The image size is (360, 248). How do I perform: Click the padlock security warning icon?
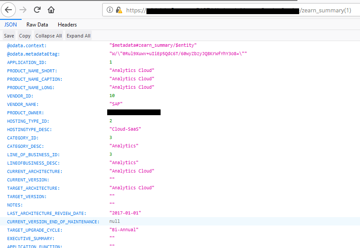[x=119, y=10]
